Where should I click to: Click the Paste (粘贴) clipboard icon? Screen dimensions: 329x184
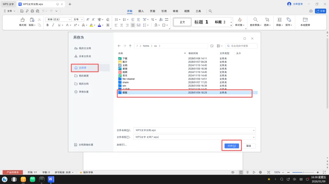point(32,20)
